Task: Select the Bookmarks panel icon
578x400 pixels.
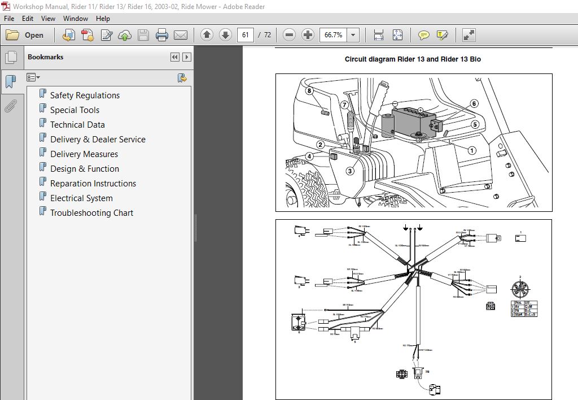Action: coord(11,81)
